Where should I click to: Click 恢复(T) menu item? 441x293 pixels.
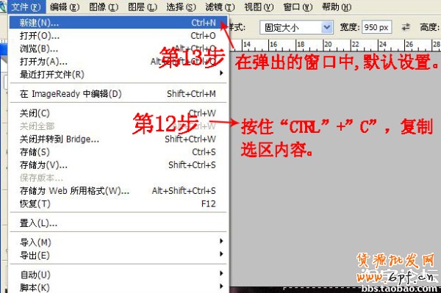click(x=118, y=203)
